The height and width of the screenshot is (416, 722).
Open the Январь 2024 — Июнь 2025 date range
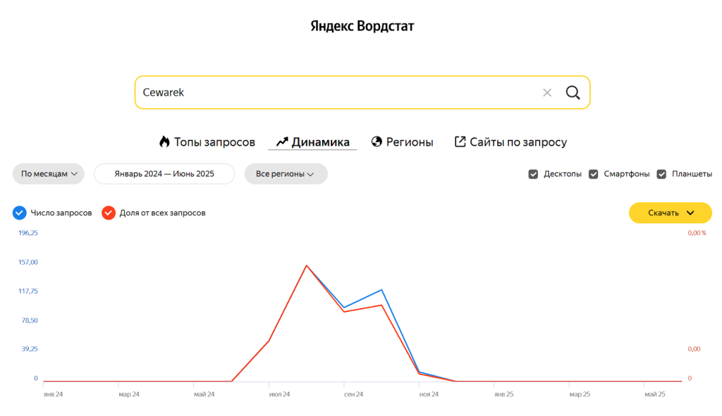click(164, 174)
